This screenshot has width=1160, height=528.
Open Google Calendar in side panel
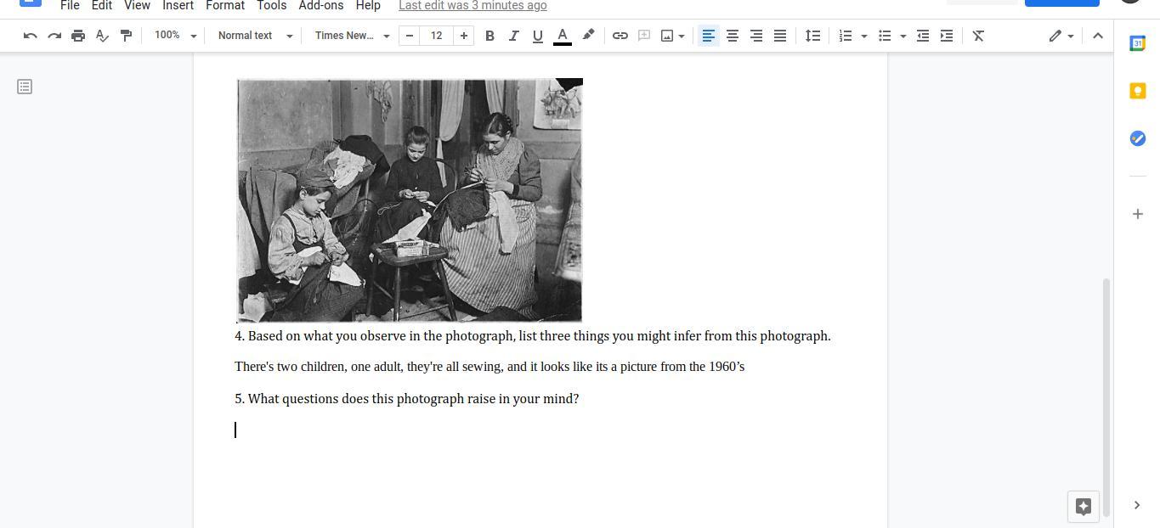[x=1137, y=44]
